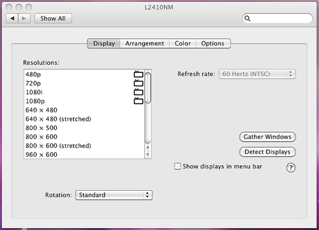The image size is (319, 230).
Task: Open the Refresh rate dropdown
Action: [257, 74]
